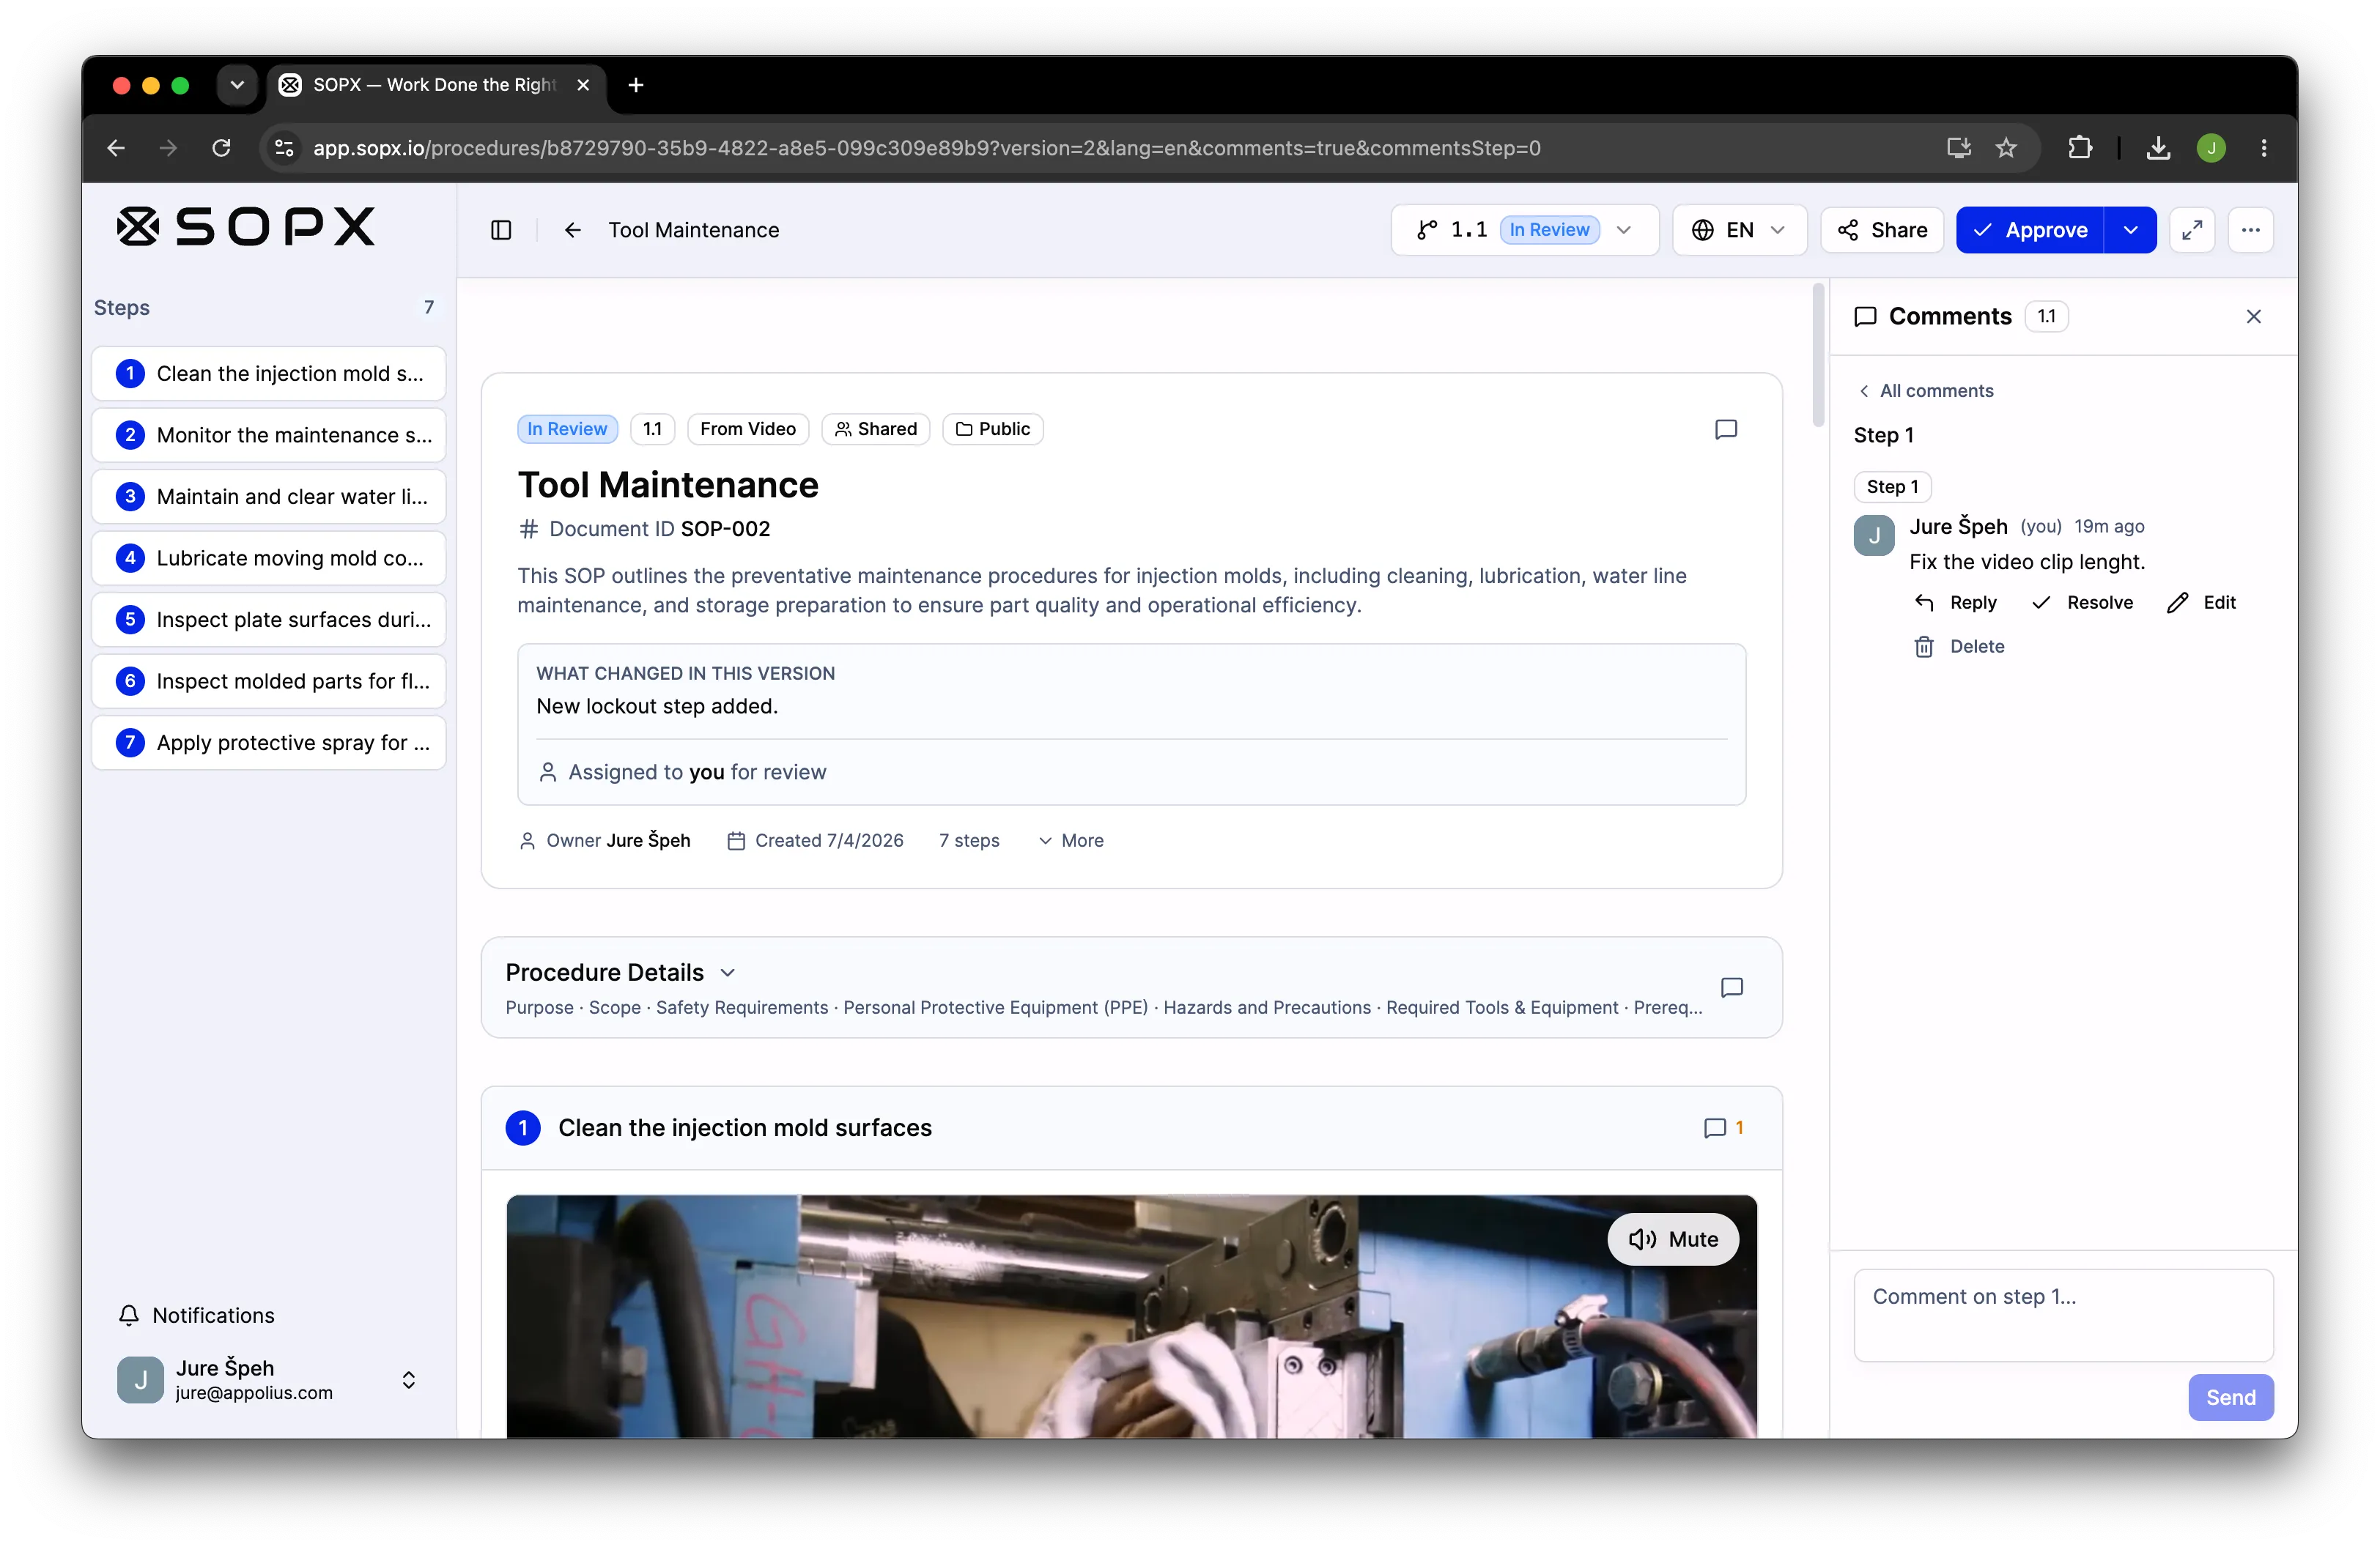Click the back arrow beside Tool Maintenance

(x=572, y=230)
